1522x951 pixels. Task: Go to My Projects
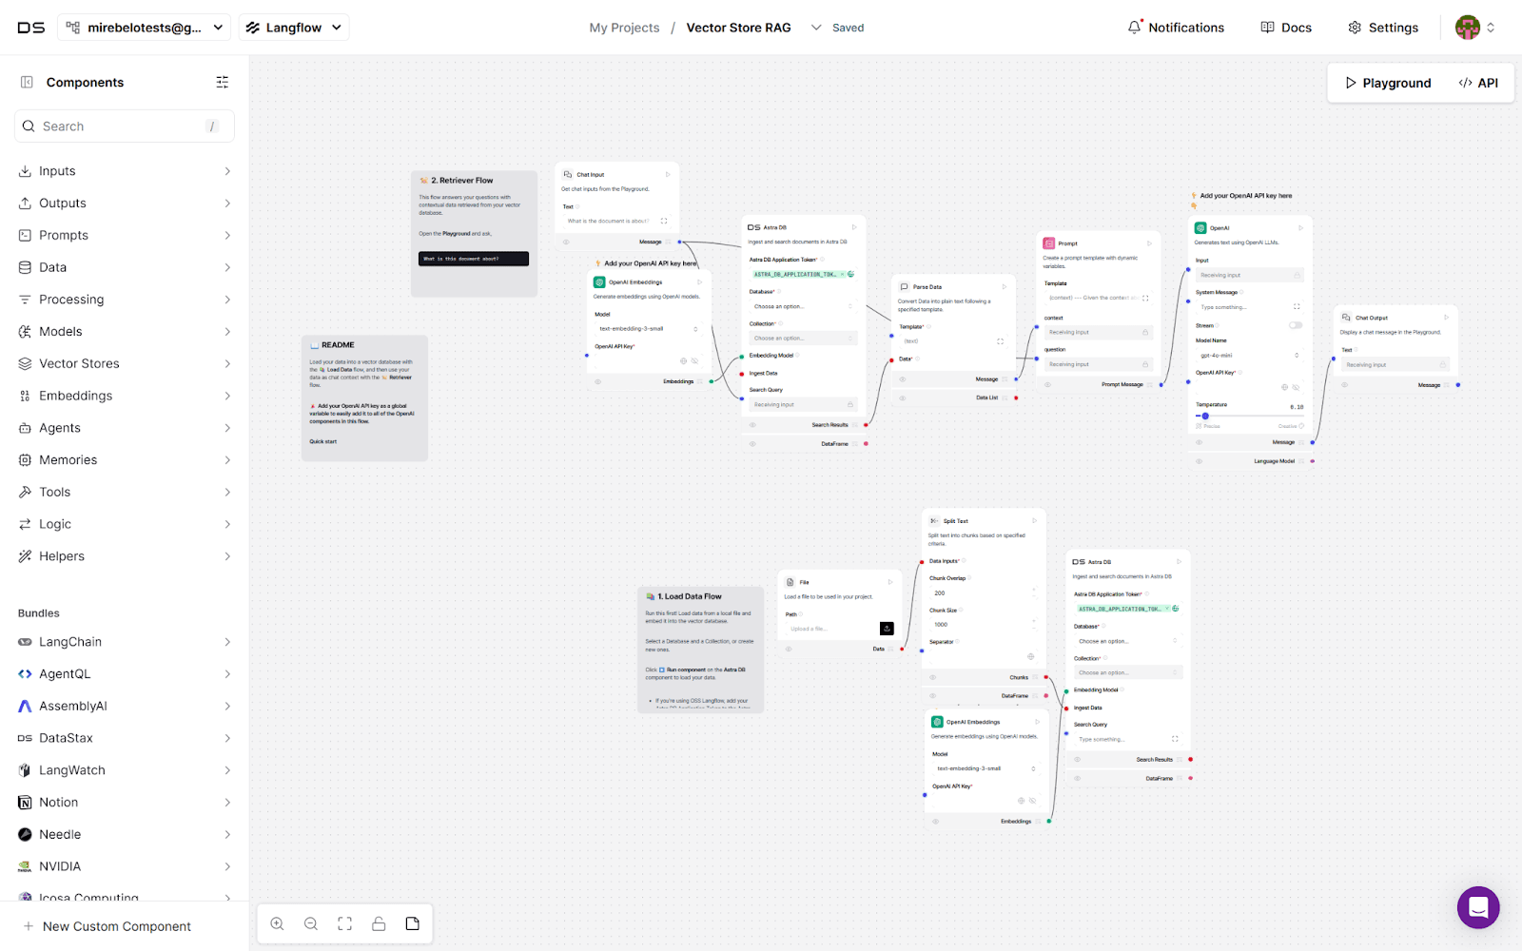624,28
